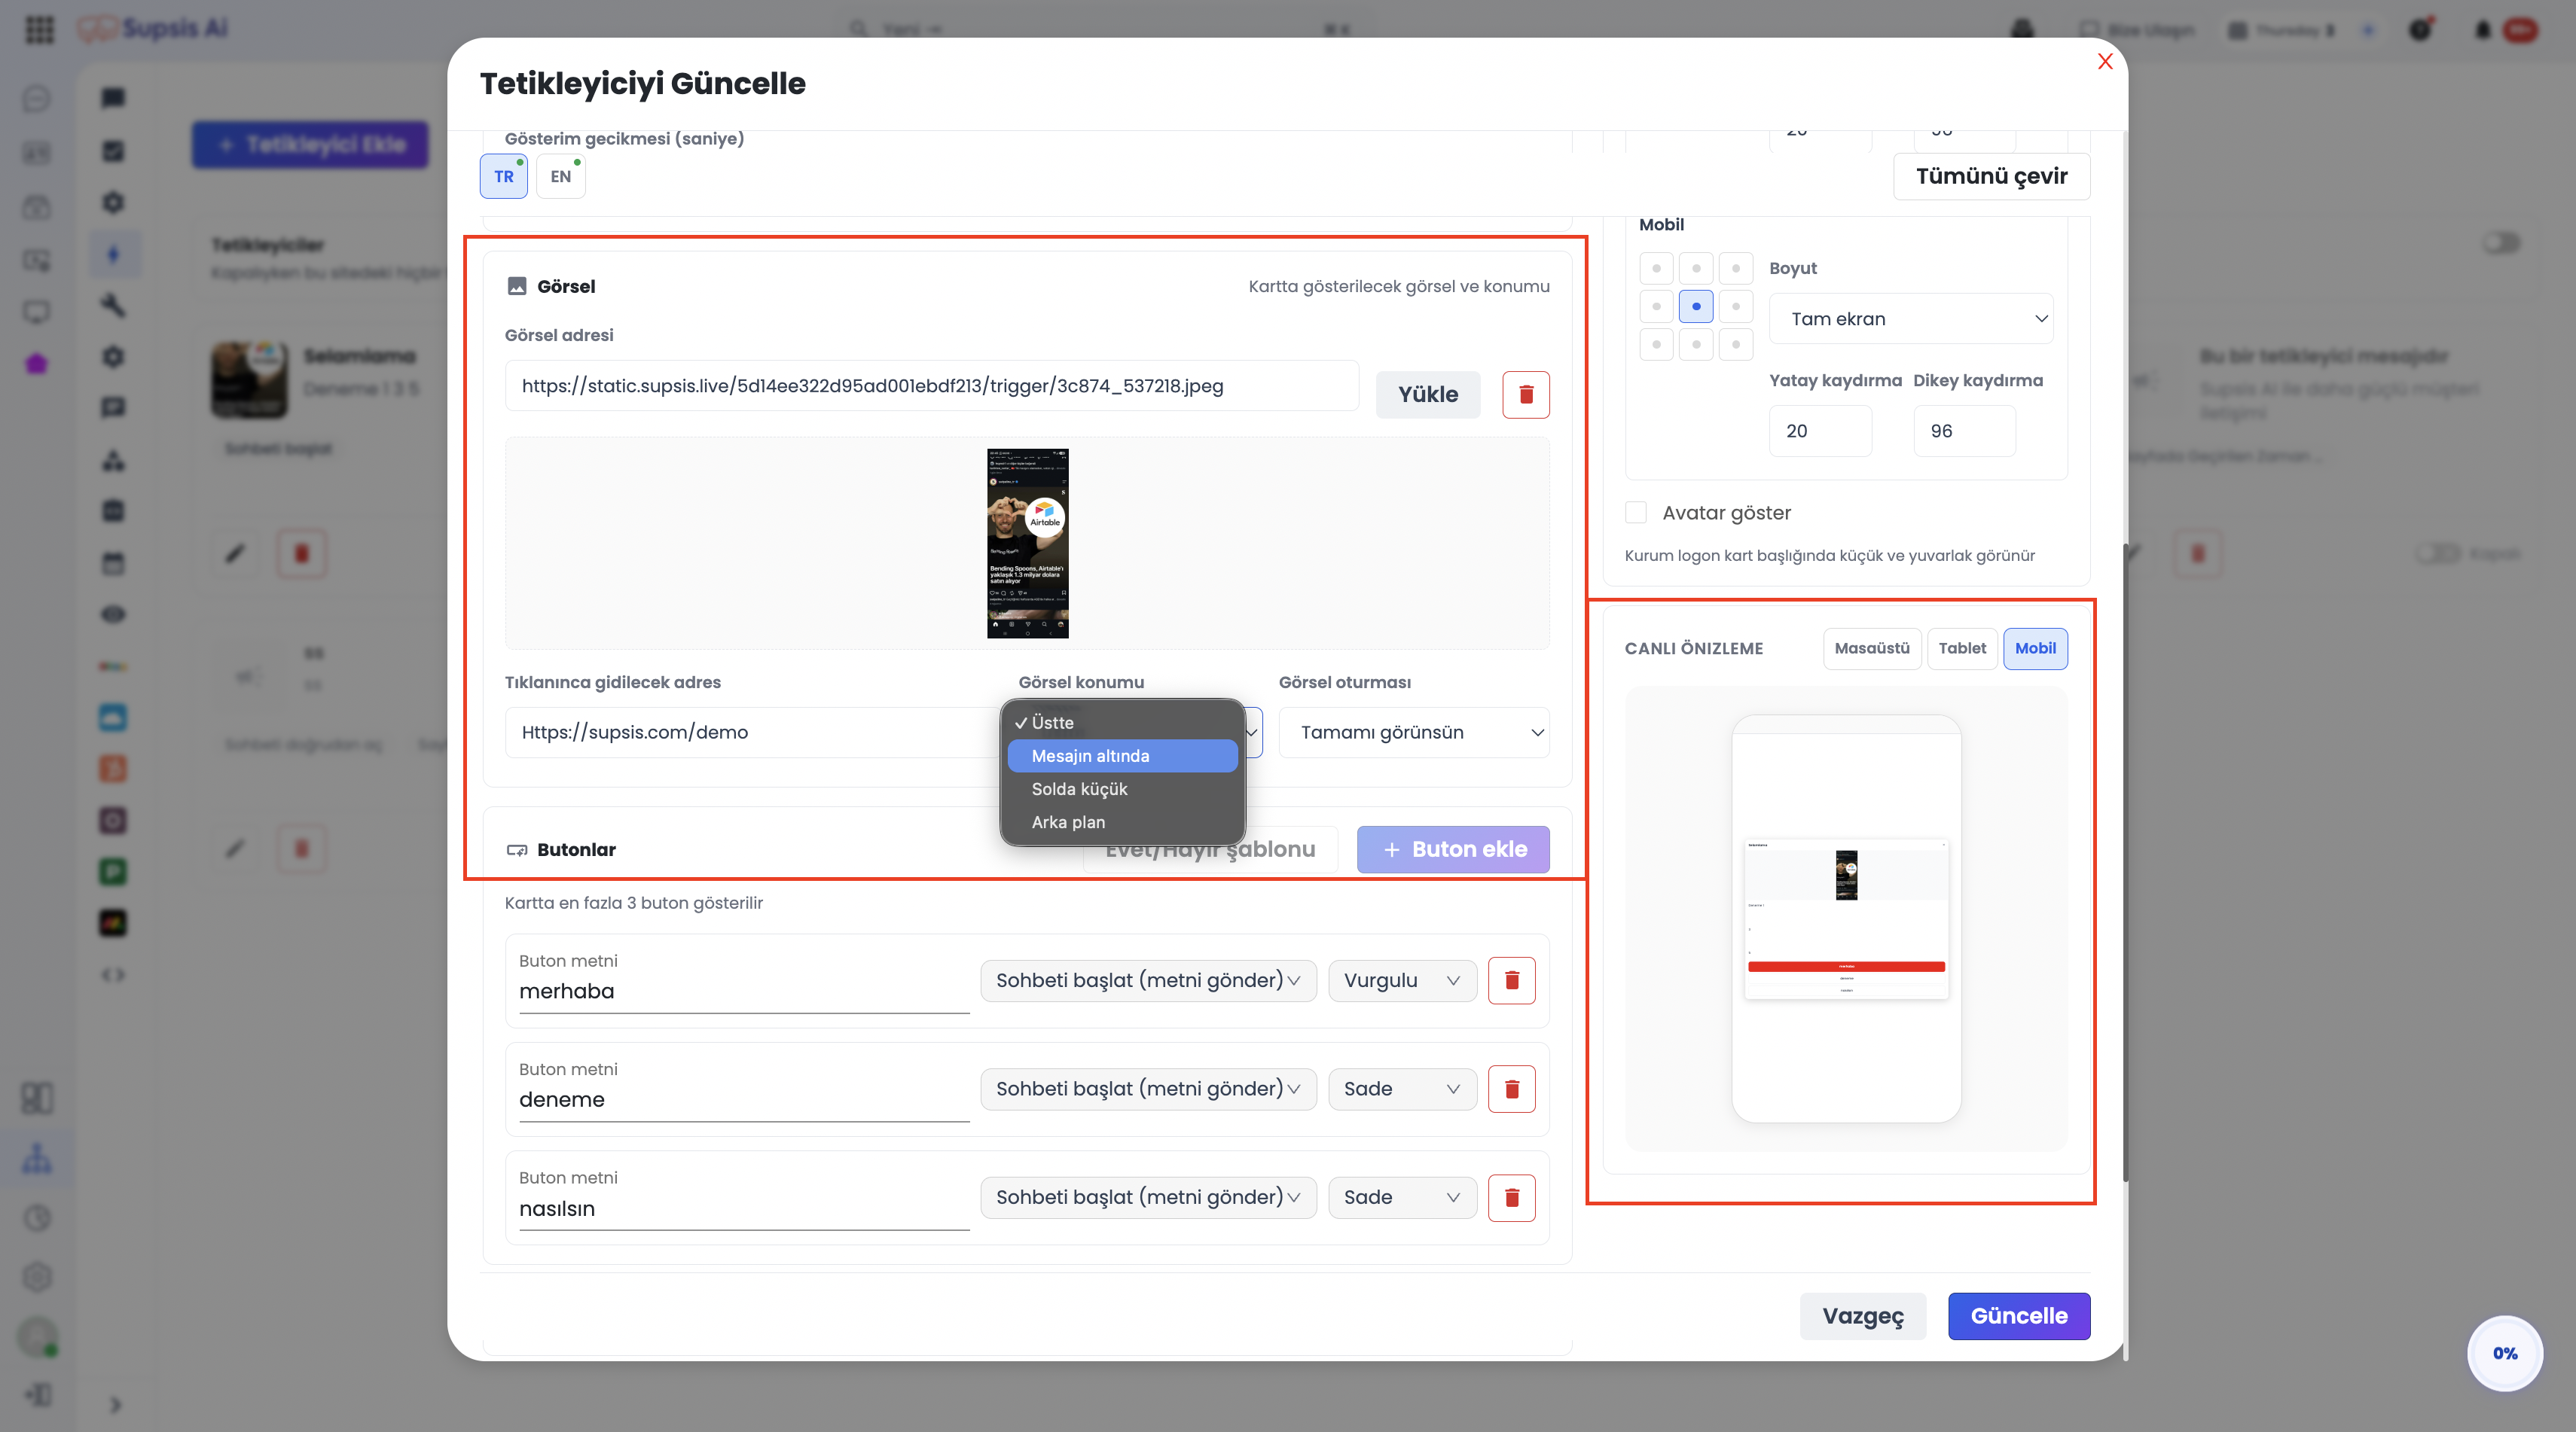2576x1432 pixels.
Task: Choose Mesajın altında option
Action: pyautogui.click(x=1122, y=757)
